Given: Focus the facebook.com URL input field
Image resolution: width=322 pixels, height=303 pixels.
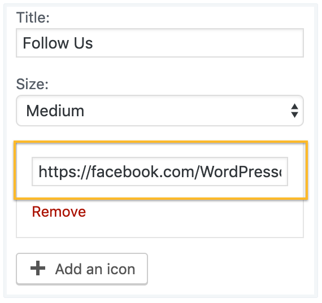Looking at the screenshot, I should click(160, 172).
